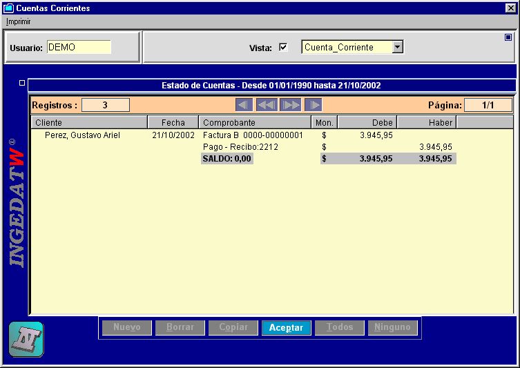
Task: Click the Aceptar button
Action: [286, 327]
